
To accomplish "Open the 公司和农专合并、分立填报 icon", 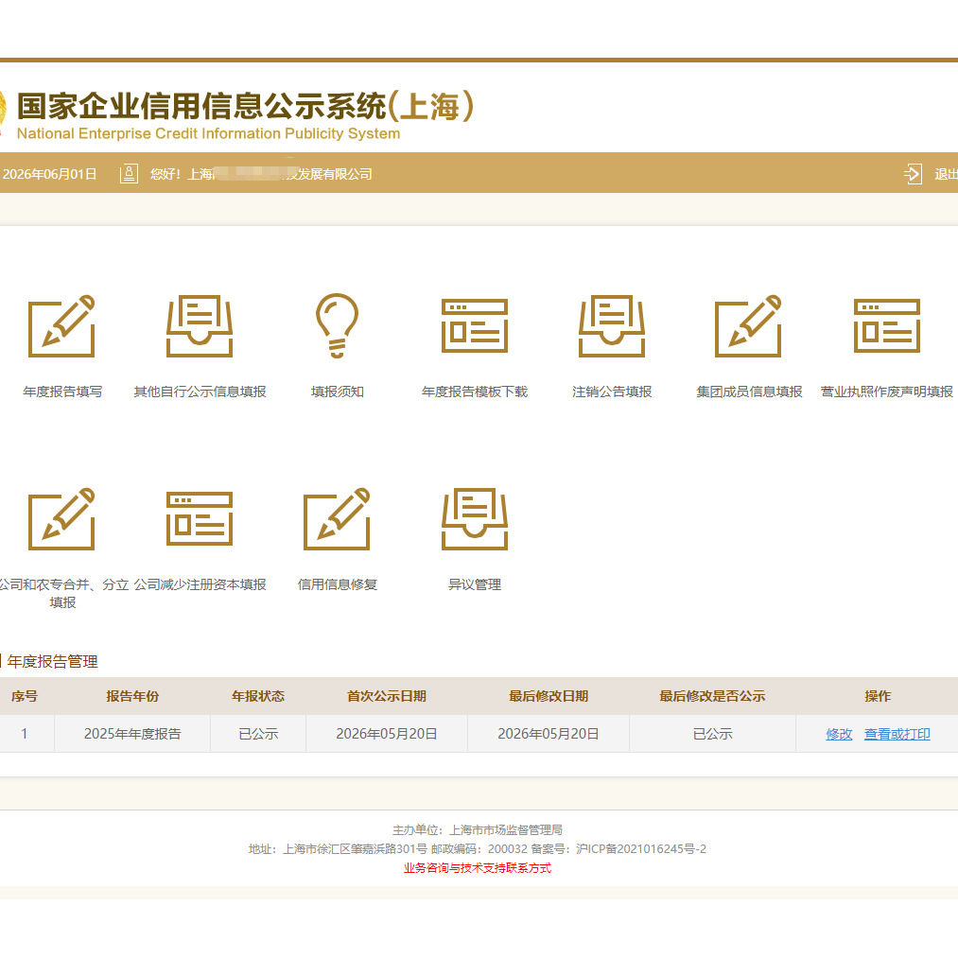I will tap(61, 518).
